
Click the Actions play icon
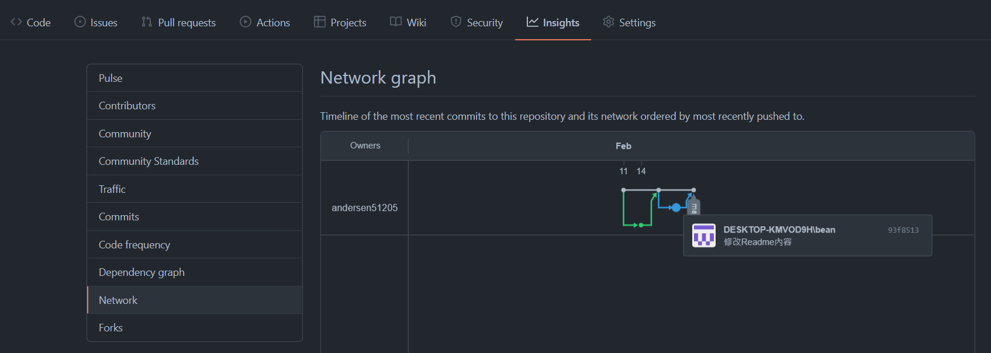[x=246, y=22]
